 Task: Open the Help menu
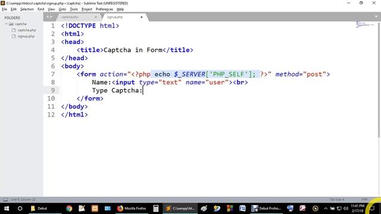(120, 10)
